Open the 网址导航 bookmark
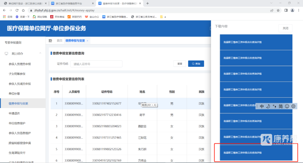The image size is (303, 163). (x=40, y=17)
